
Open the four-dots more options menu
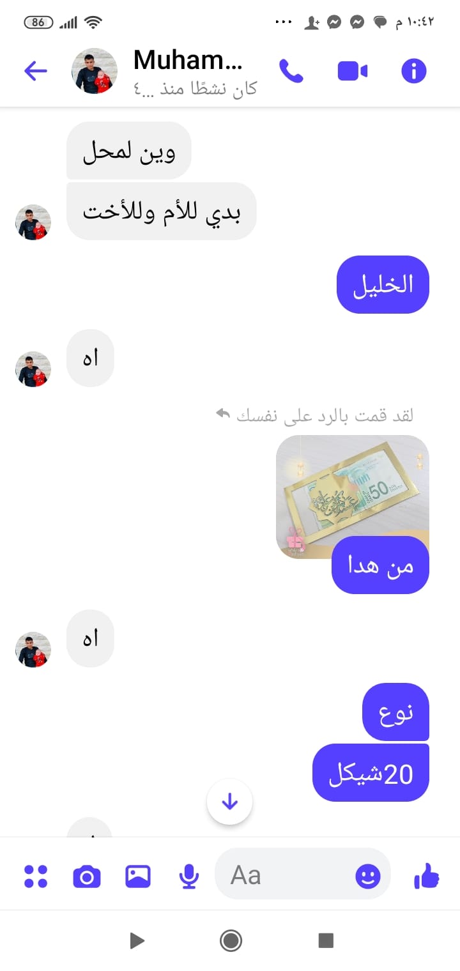click(x=36, y=876)
